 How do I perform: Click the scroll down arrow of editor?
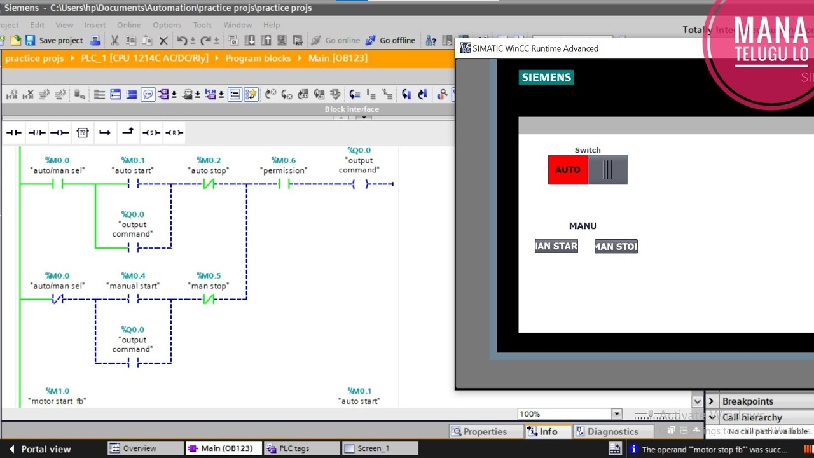coord(698,401)
